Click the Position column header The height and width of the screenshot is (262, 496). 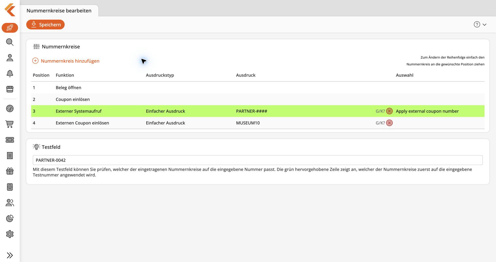[41, 75]
